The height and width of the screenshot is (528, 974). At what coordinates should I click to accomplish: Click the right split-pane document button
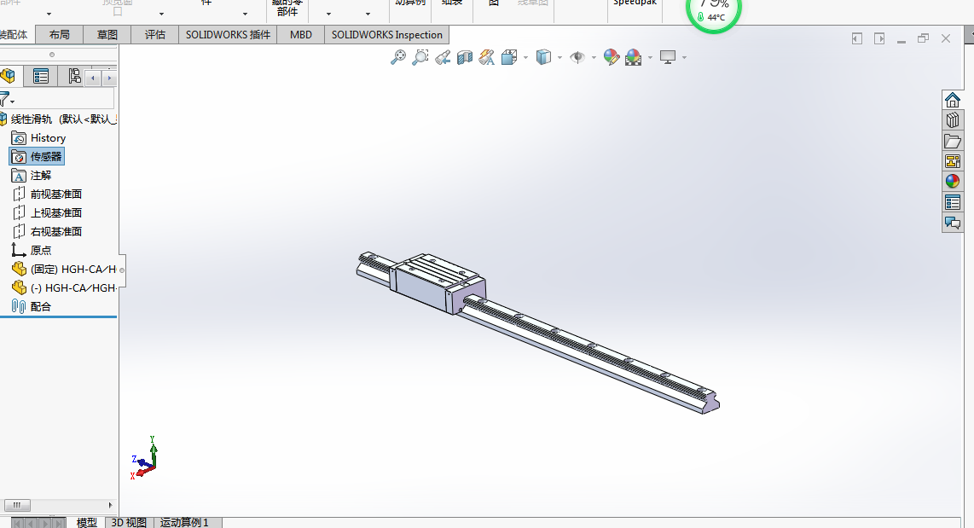879,38
